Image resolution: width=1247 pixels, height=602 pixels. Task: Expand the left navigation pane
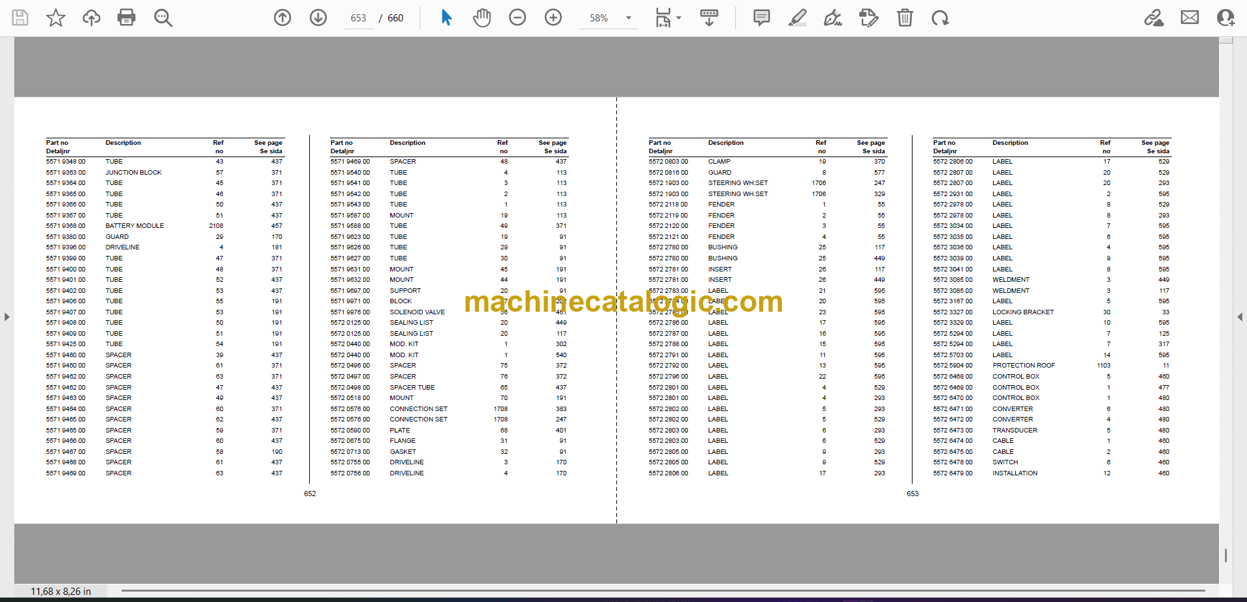pos(6,317)
